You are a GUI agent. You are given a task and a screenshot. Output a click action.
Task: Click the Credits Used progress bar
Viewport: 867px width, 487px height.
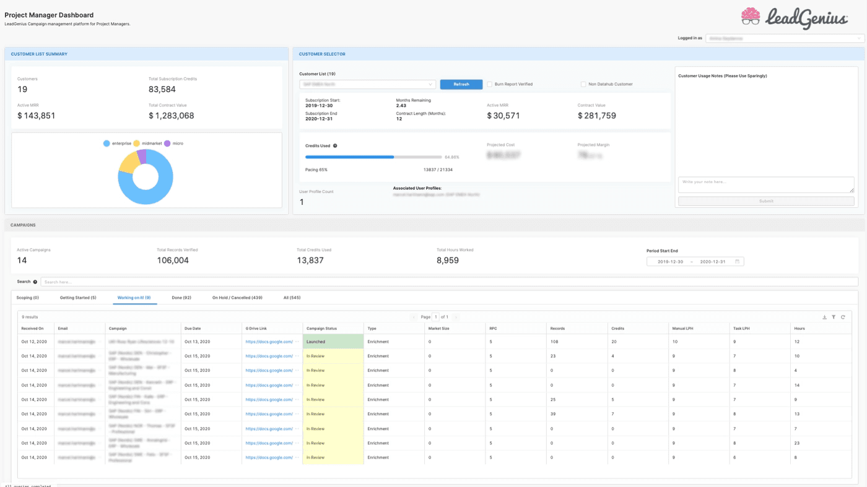coord(373,157)
